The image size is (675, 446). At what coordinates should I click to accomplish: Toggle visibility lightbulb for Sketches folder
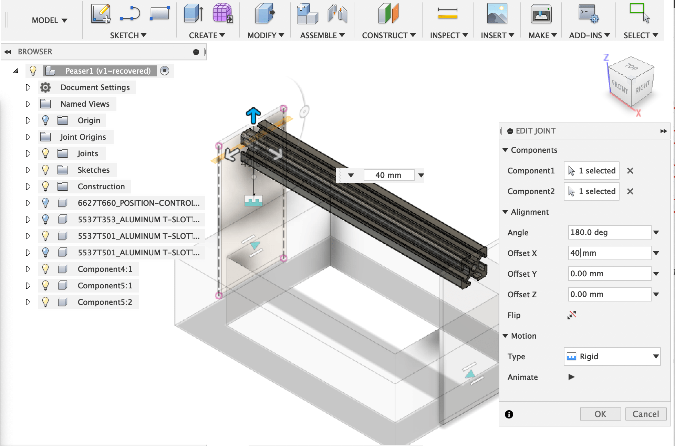coord(45,170)
